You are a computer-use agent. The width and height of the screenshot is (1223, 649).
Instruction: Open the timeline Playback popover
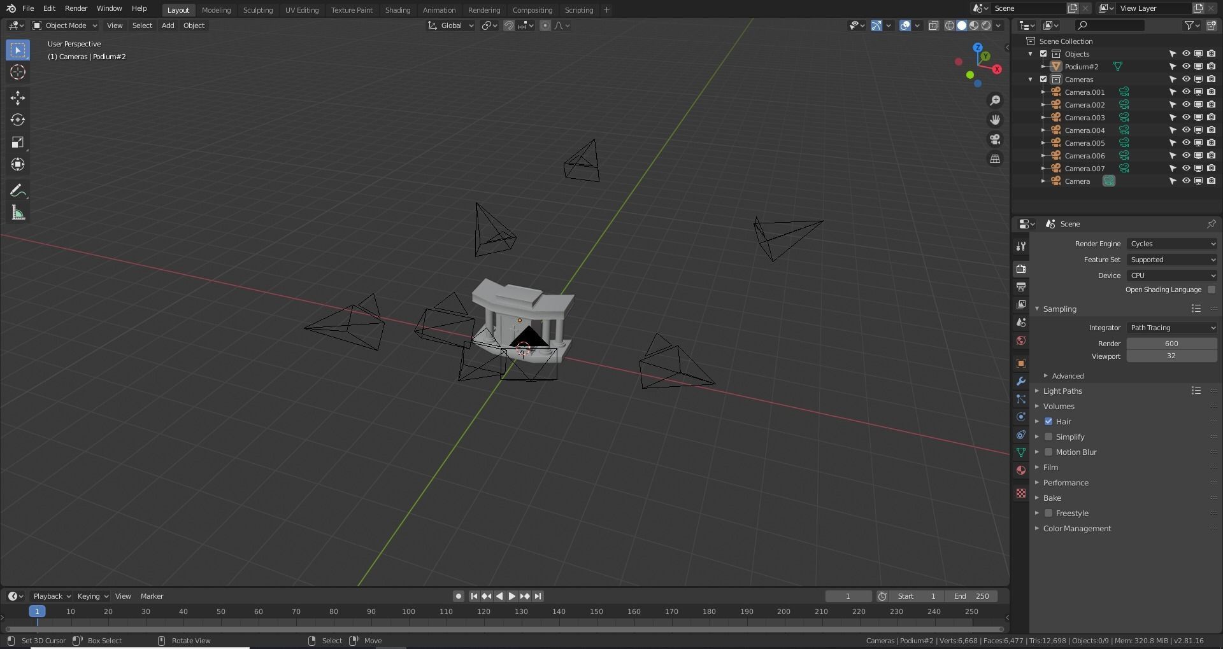[x=51, y=596]
